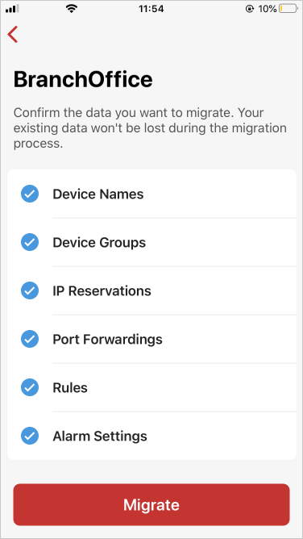Tap the Wi-Fi status icon
The height and width of the screenshot is (539, 303).
72,9
